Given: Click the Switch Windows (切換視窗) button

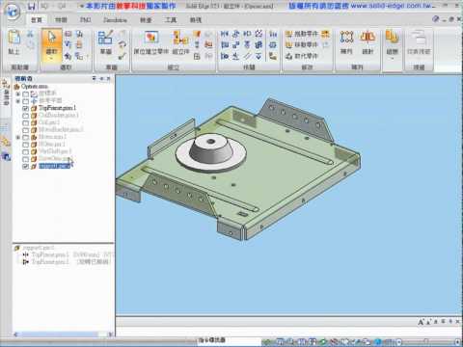Looking at the screenshot, I should (x=419, y=41).
